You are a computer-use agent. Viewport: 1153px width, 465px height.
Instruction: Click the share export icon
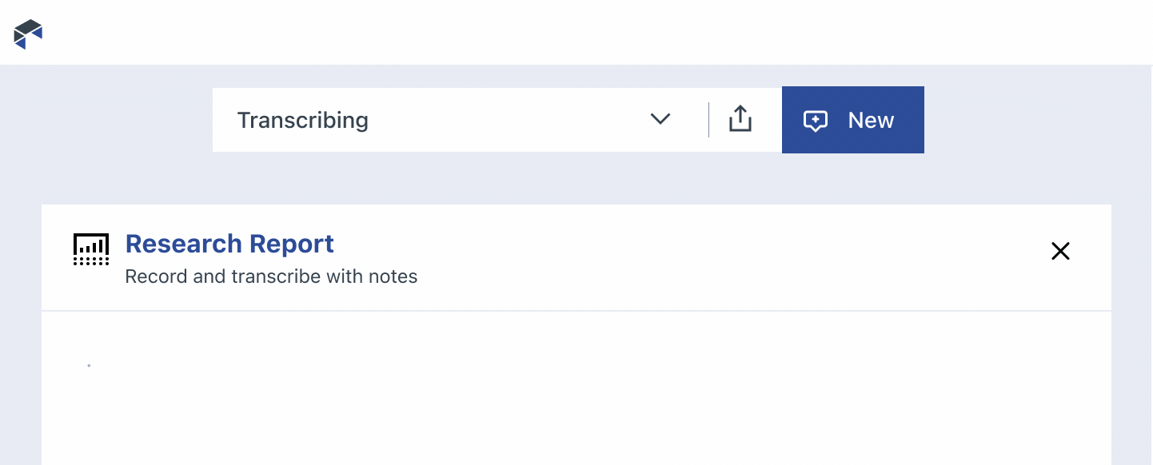point(740,119)
